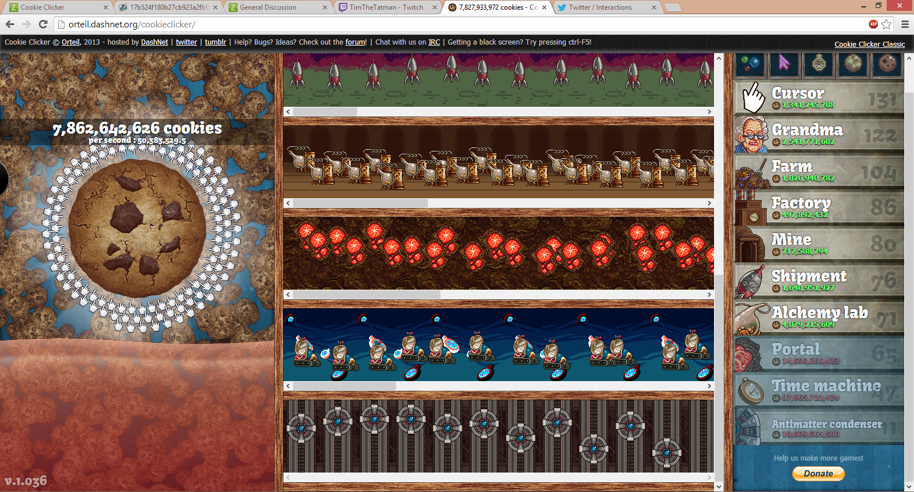Buy the pale green cookie upgrade icon
This screenshot has height=492, width=914.
pos(853,64)
